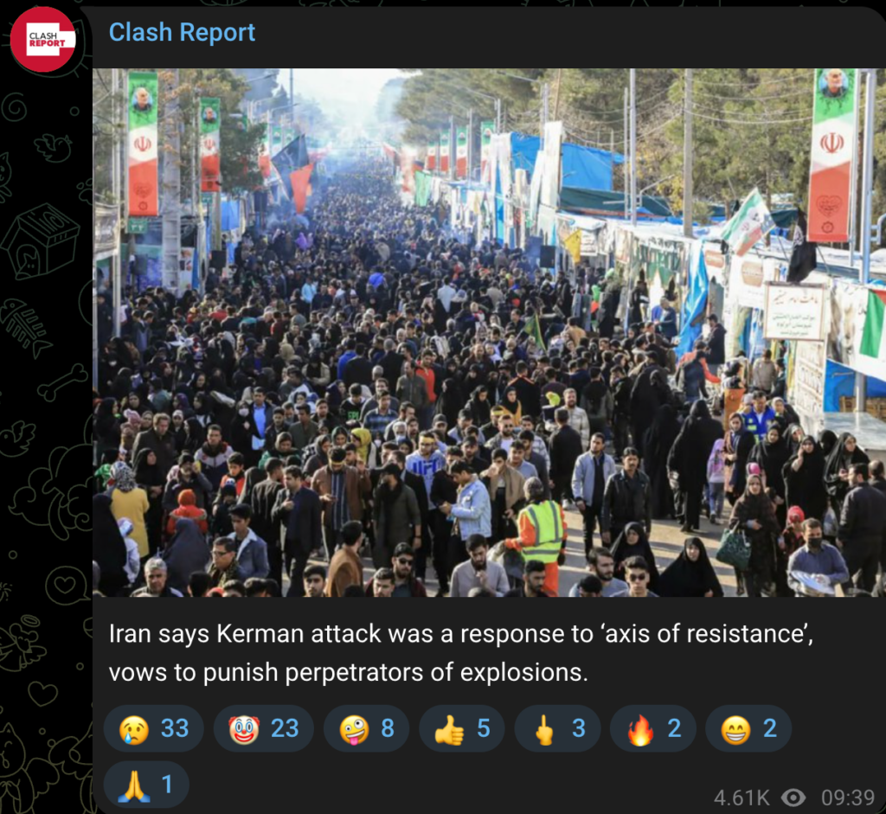Click the zany reaction count 8

pos(388,728)
